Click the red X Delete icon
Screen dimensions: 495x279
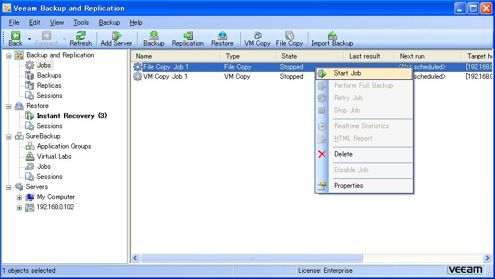click(x=322, y=154)
